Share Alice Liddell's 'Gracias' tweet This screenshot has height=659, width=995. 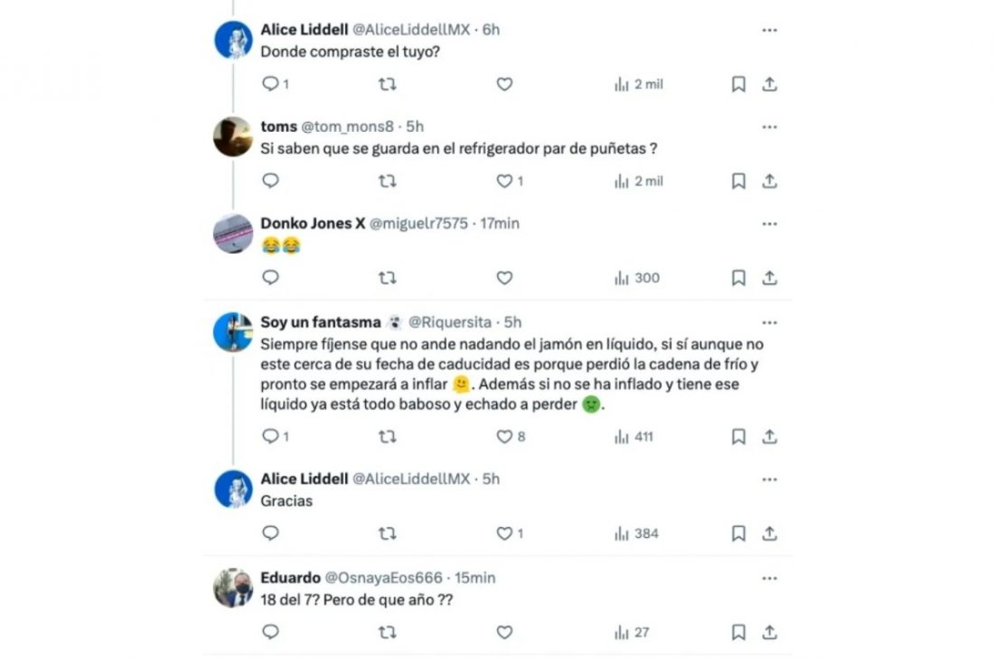click(x=769, y=534)
